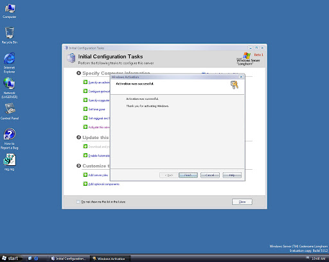Click Close in Initial Configuration Tasks window
This screenshot has width=329, height=262.
[242, 202]
